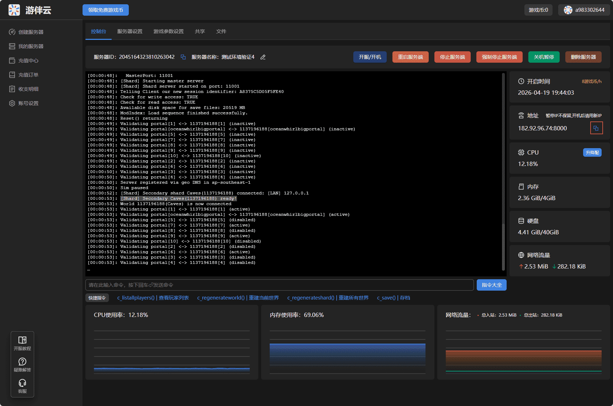The height and width of the screenshot is (406, 613).
Task: Click the highlighted 'Secondary Caves(1137196188) ready!' log line
Action: [x=179, y=199]
